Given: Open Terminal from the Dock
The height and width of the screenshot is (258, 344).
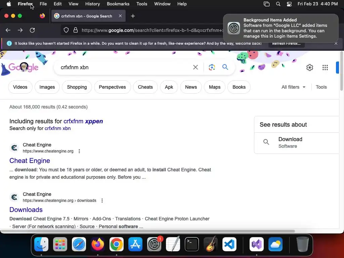Looking at the screenshot, I should pos(192,244).
